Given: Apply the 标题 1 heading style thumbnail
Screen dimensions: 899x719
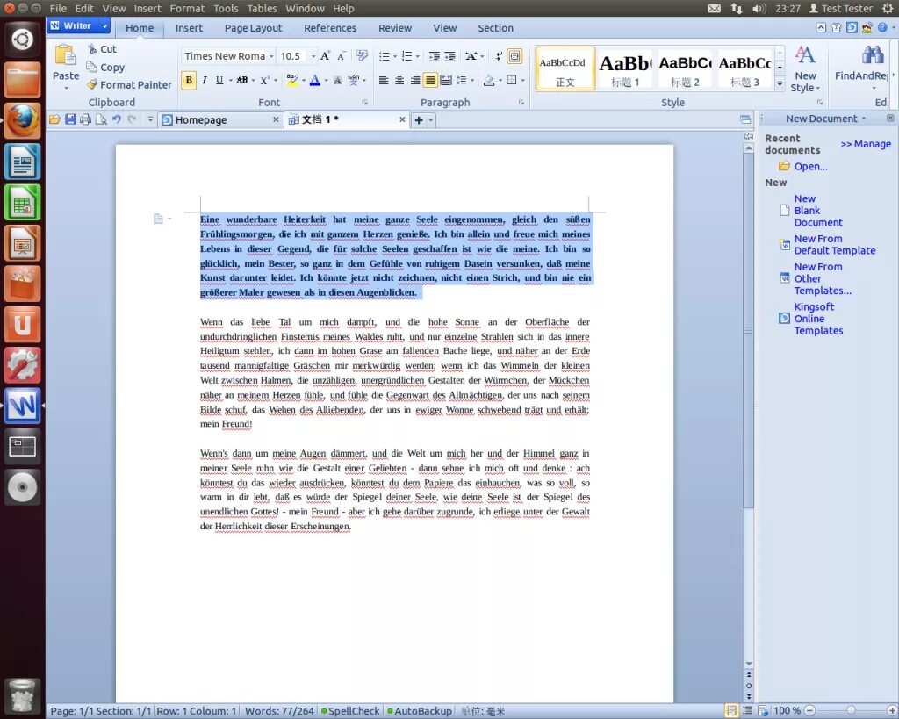Looking at the screenshot, I should pyautogui.click(x=625, y=68).
